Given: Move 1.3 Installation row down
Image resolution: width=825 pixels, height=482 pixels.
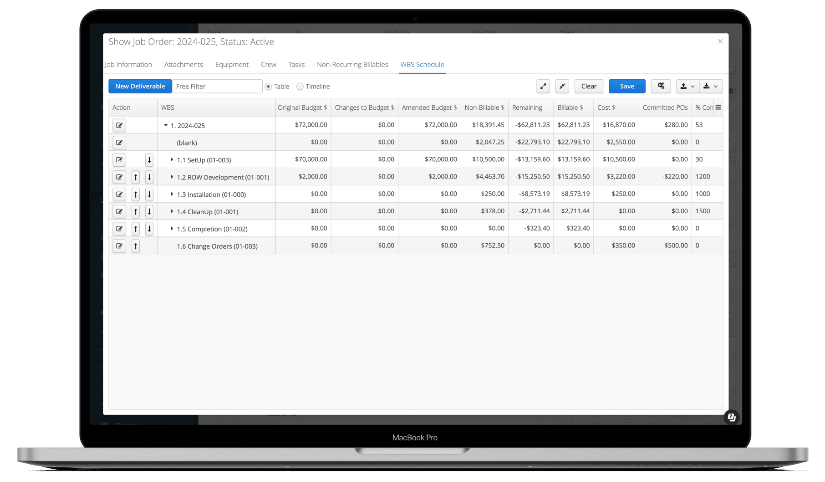Looking at the screenshot, I should (149, 195).
